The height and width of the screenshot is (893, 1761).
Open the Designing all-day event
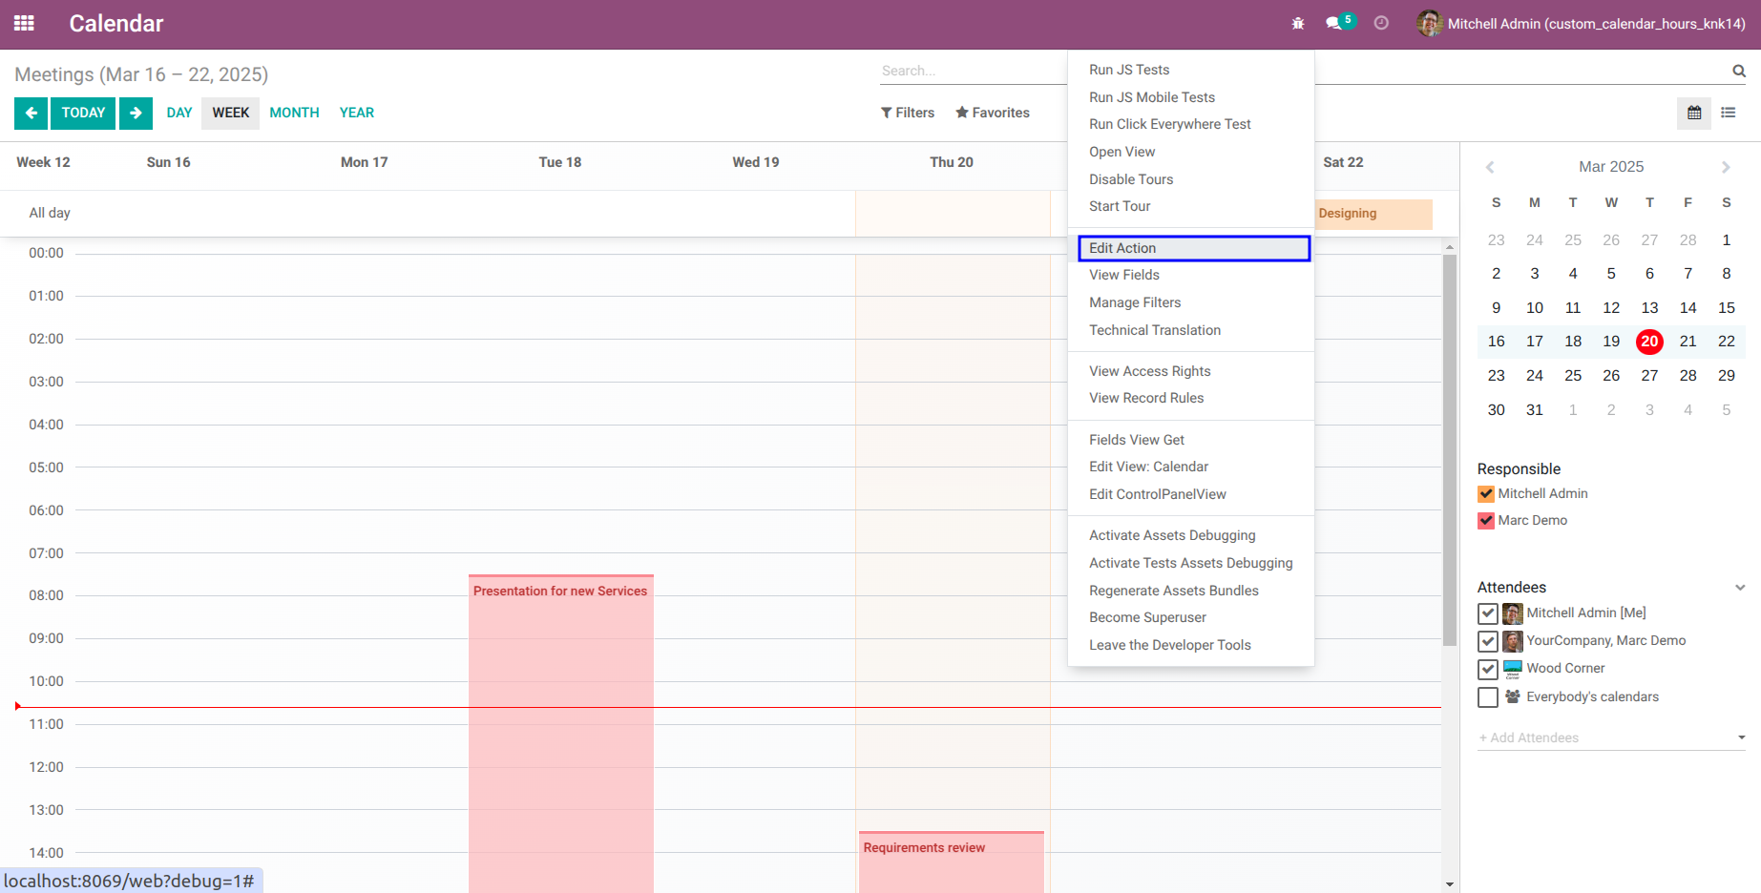click(x=1374, y=214)
